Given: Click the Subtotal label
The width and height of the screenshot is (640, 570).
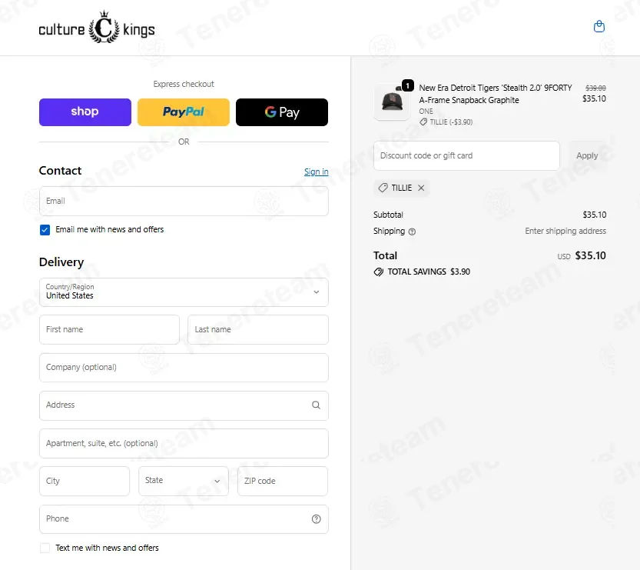Looking at the screenshot, I should 388,215.
